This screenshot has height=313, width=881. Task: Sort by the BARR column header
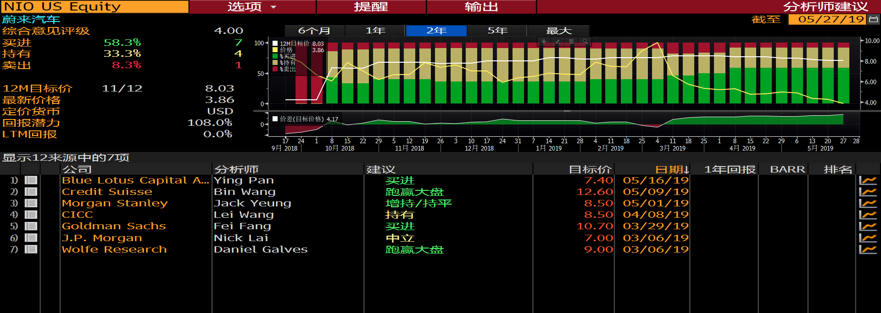783,169
